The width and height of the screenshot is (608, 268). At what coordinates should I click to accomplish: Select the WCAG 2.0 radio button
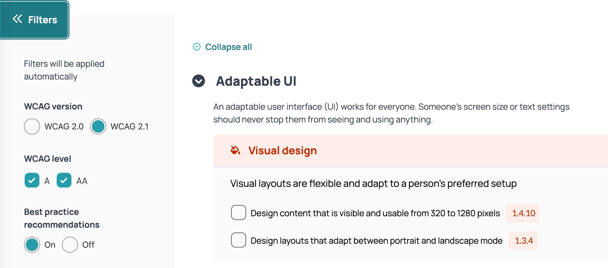point(32,127)
